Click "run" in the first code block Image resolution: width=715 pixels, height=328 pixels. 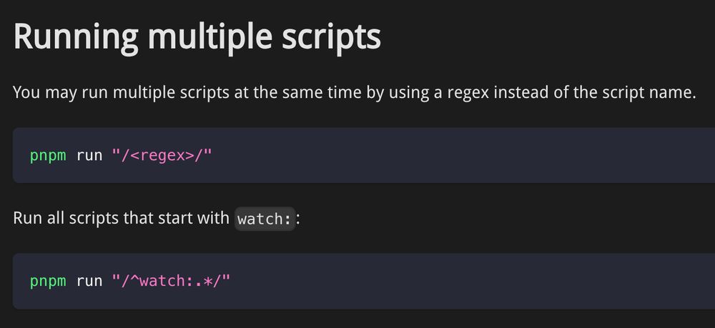coord(89,155)
